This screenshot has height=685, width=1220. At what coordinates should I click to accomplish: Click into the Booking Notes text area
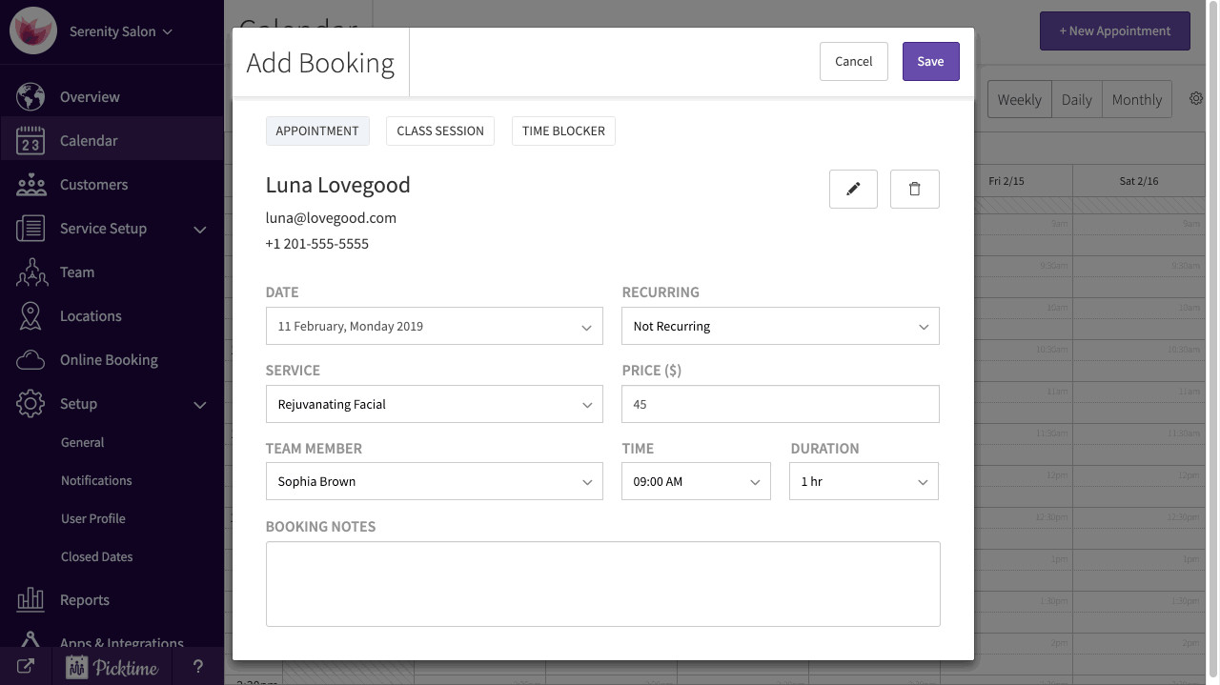pyautogui.click(x=602, y=583)
